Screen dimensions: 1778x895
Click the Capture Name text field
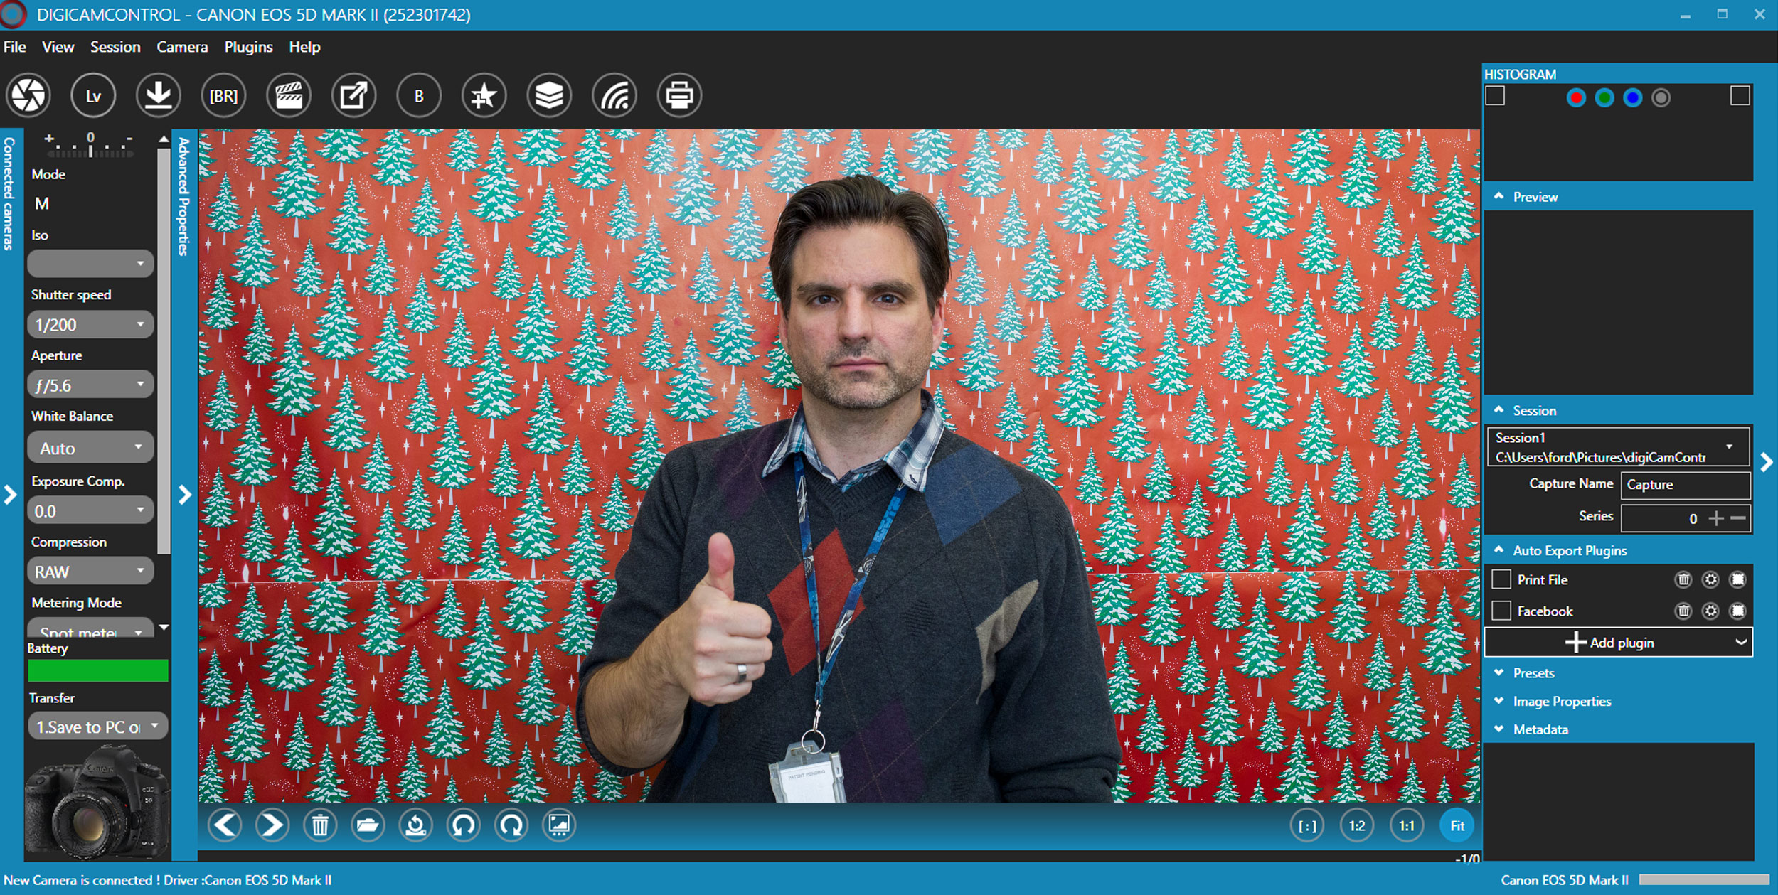pos(1685,485)
